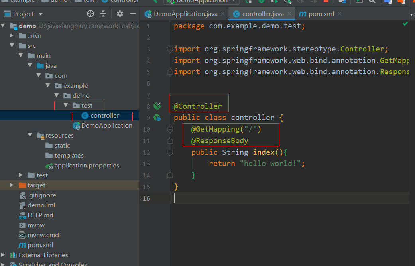Image resolution: width=415 pixels, height=266 pixels.
Task: Hide the Project panel with minus icon
Action: tap(132, 14)
